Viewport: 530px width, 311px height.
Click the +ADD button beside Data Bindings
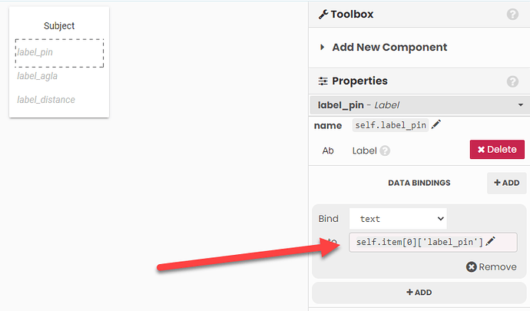point(506,183)
